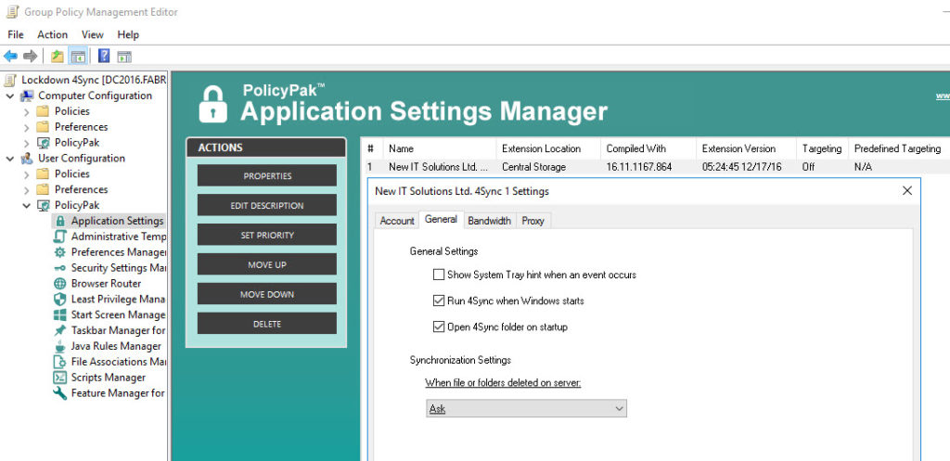The width and height of the screenshot is (950, 461).
Task: Open the deleted-on-server Ask dropdown
Action: tap(526, 408)
